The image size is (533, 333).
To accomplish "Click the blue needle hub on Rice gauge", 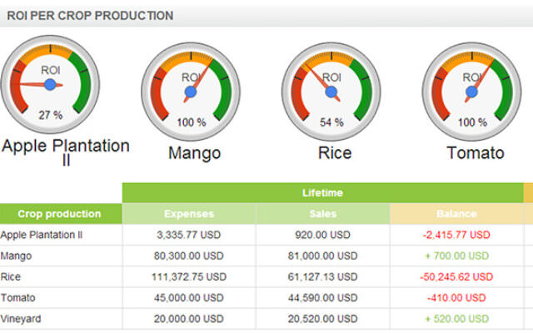I will 331,92.
